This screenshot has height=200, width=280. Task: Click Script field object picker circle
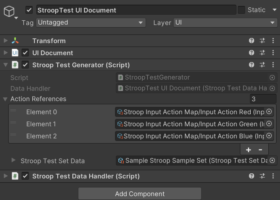click(x=272, y=78)
